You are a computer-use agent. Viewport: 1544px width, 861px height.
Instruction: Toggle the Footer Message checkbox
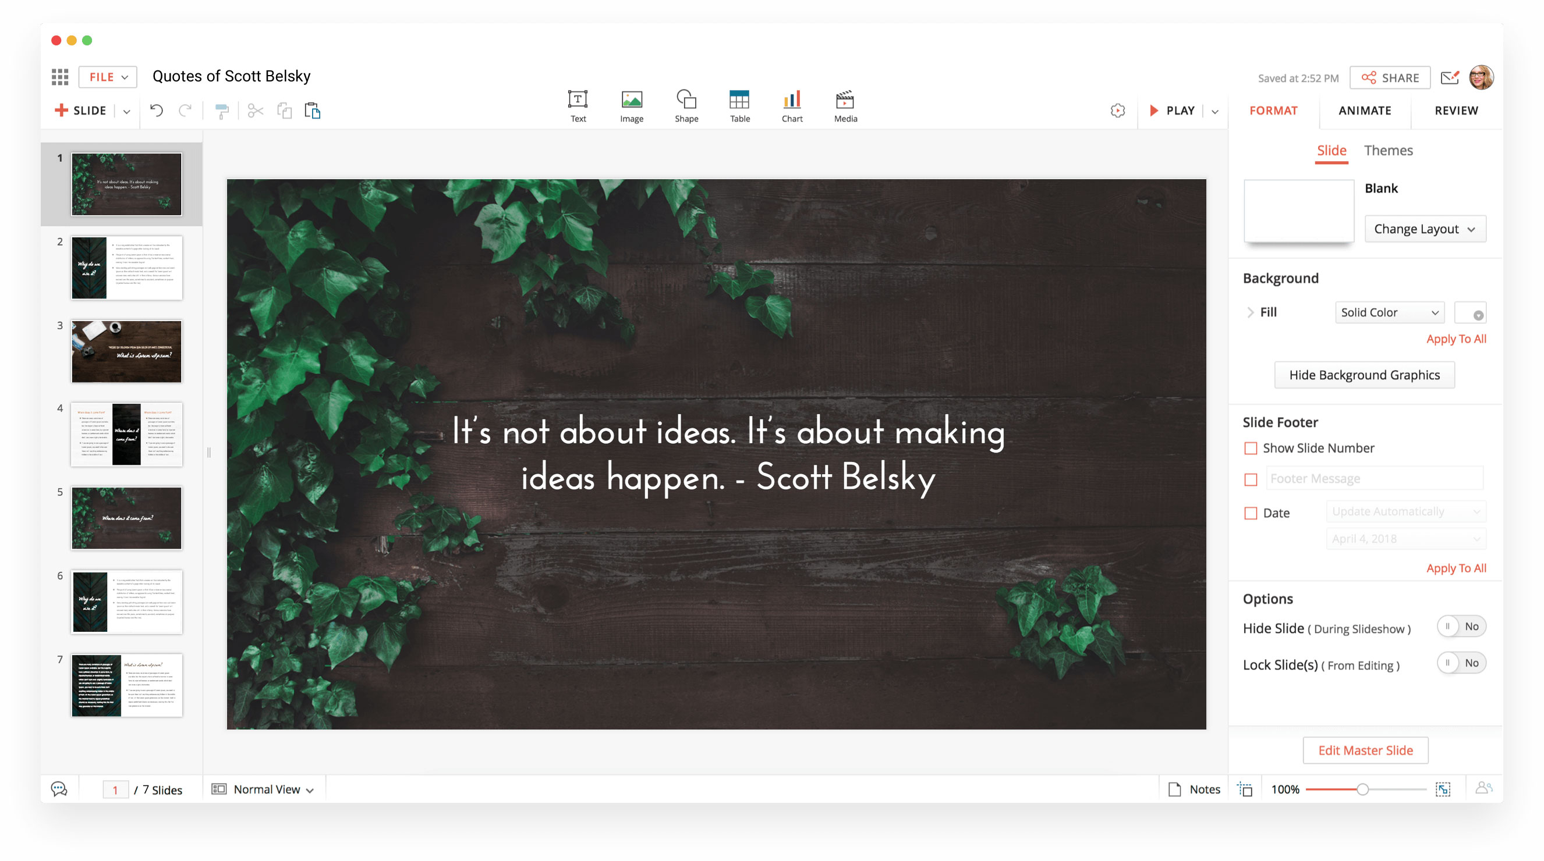pos(1250,479)
